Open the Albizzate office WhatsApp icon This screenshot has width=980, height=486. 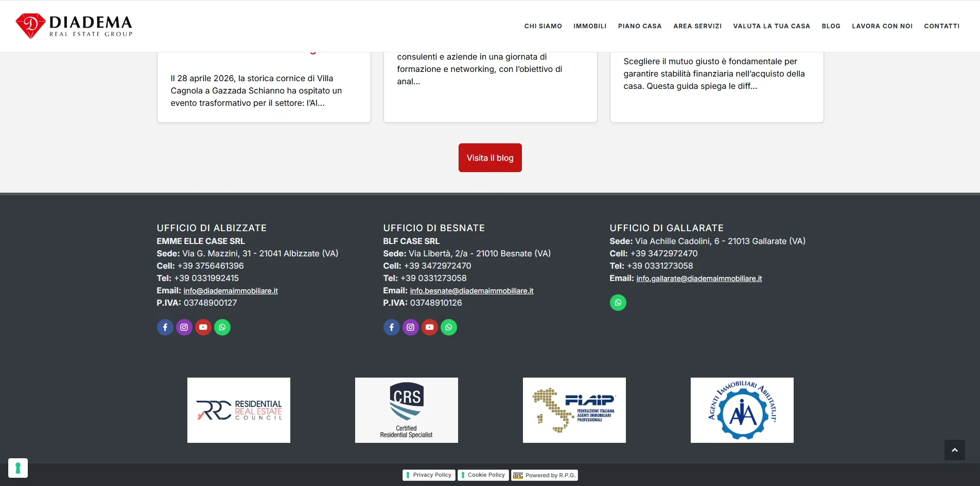[x=222, y=327]
